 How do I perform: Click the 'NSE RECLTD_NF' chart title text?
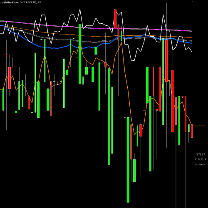(31, 2)
